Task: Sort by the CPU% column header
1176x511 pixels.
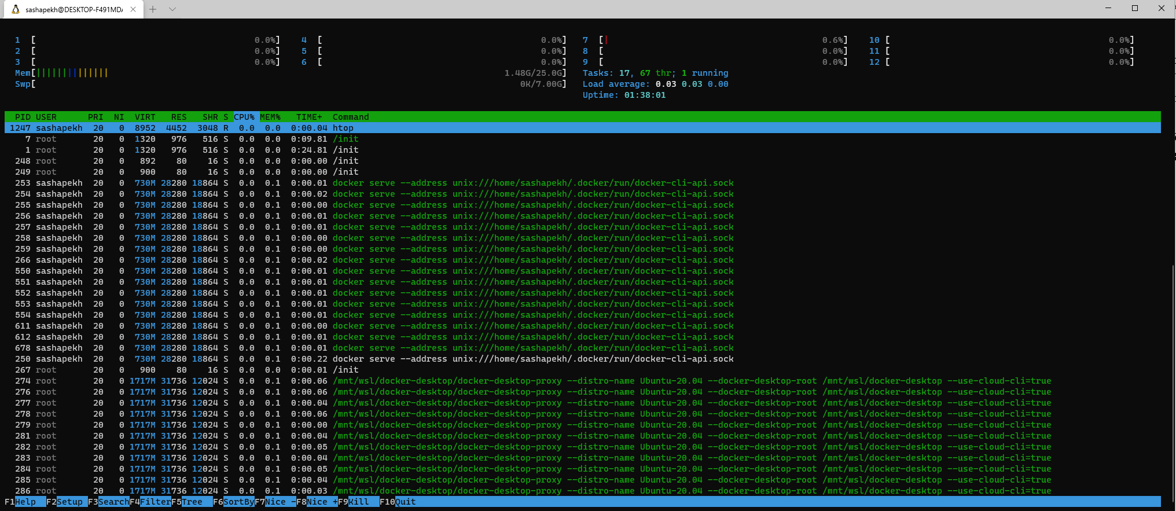Action: tap(244, 117)
